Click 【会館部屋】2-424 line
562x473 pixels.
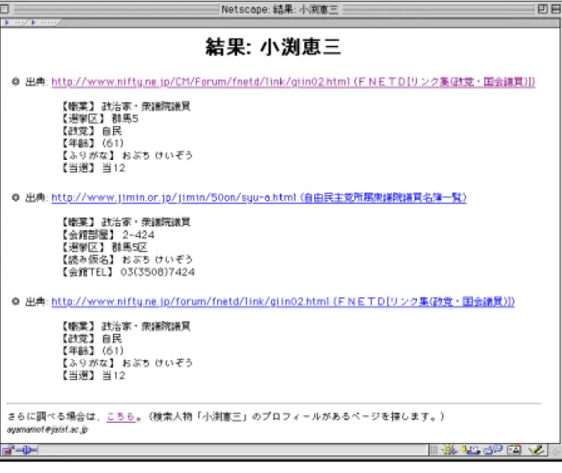[108, 234]
